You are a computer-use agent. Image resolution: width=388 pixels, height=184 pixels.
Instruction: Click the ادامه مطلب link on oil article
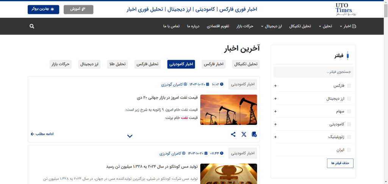pos(42,134)
